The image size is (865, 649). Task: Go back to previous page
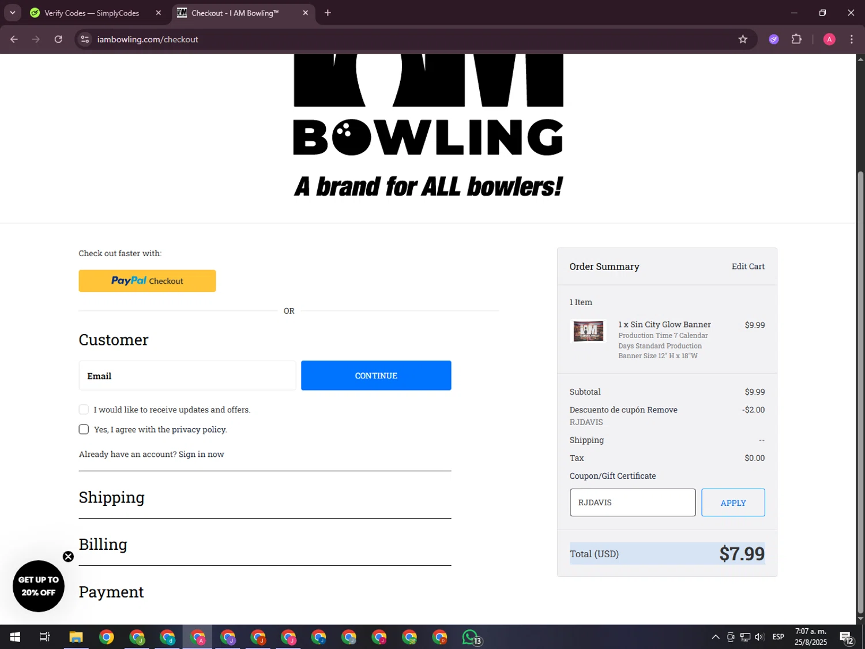[14, 39]
